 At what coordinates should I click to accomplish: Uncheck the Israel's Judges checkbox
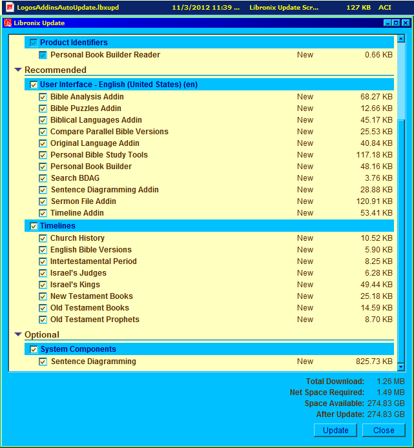(43, 273)
